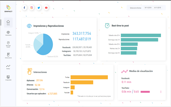Click the 0.45 YouTube ratio value
171x107 pixels.
point(136,92)
